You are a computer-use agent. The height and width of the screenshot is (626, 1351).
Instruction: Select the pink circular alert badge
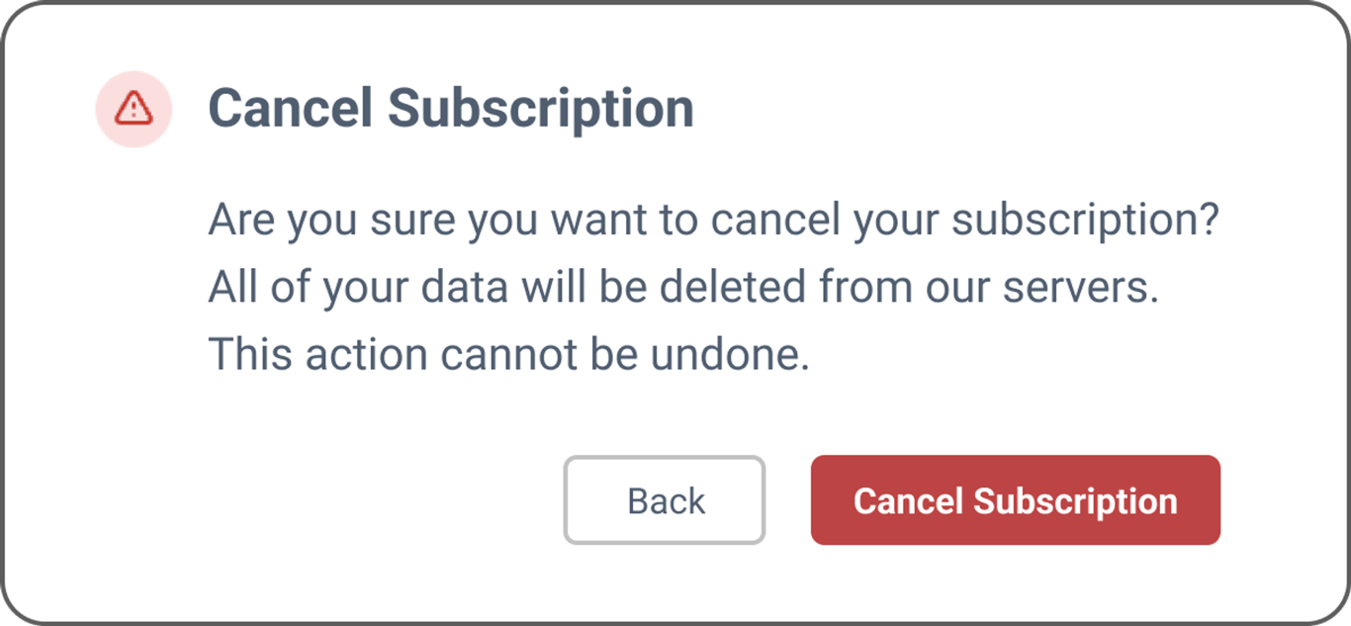tap(134, 109)
